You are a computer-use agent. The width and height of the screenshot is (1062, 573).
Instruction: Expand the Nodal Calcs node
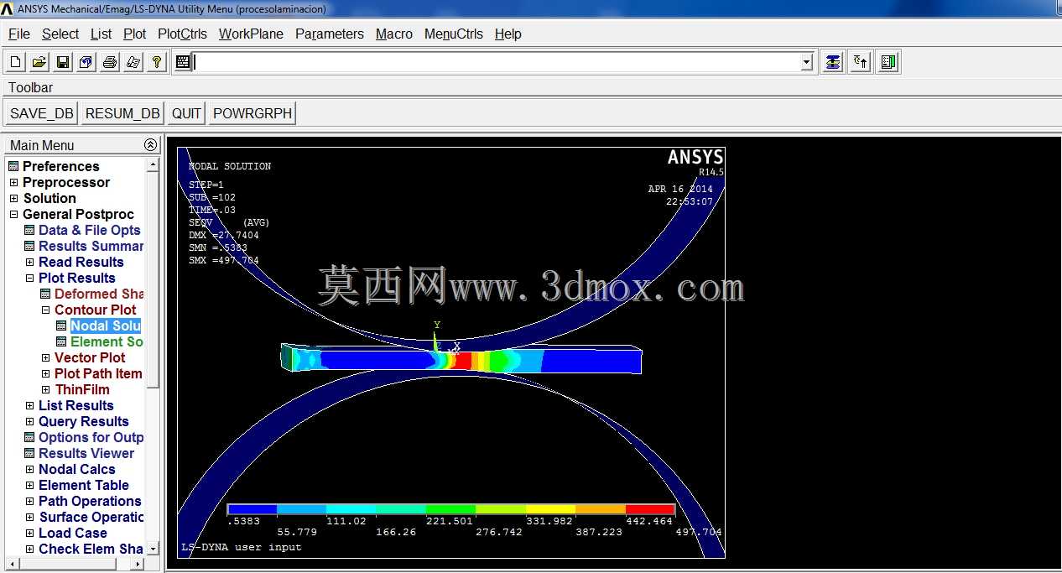[29, 469]
